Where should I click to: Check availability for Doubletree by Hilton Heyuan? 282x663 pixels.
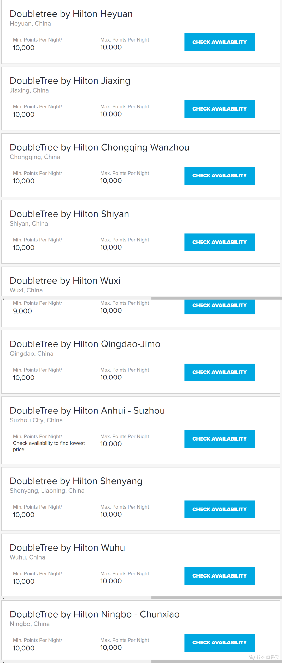click(219, 42)
